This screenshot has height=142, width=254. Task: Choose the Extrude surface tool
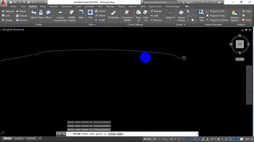[x=21, y=16]
